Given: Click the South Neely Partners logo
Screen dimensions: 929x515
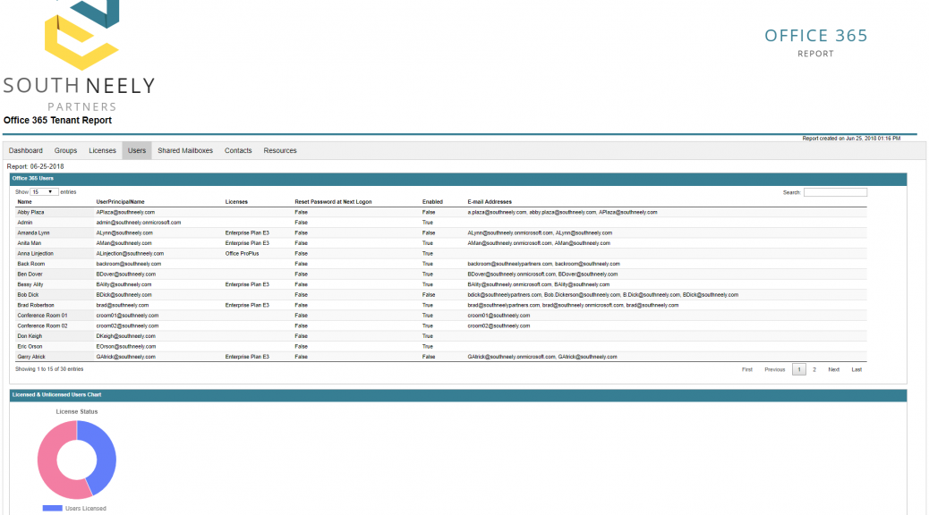Looking at the screenshot, I should click(80, 56).
